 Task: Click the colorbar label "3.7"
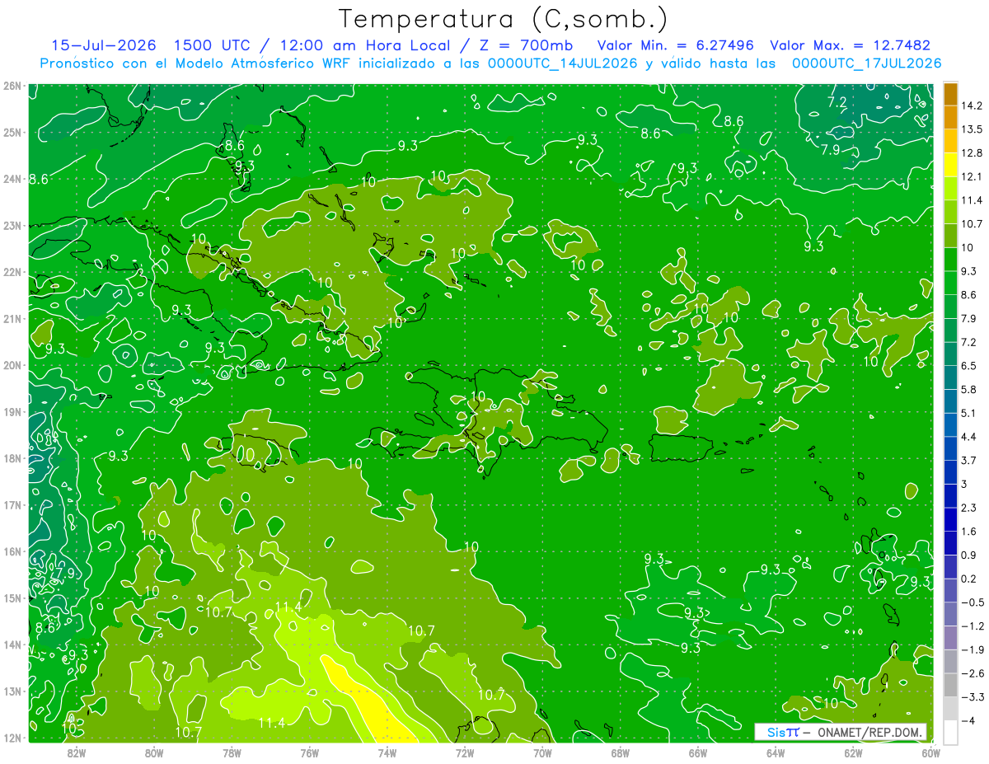[969, 460]
